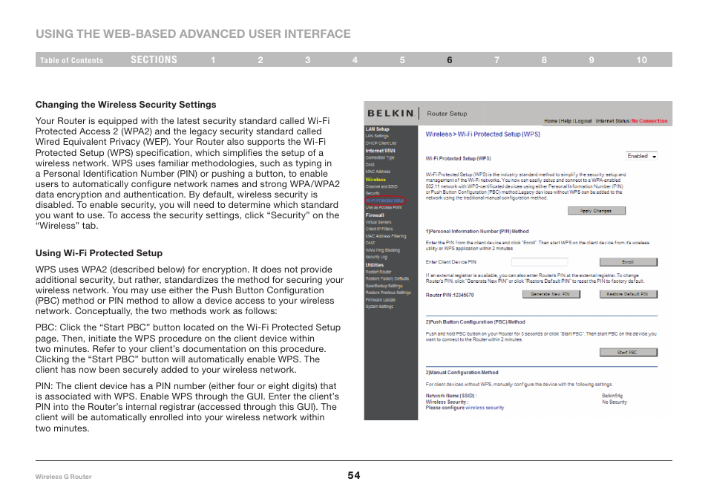Click the page number 54
708x496 pixels.
[x=354, y=475]
